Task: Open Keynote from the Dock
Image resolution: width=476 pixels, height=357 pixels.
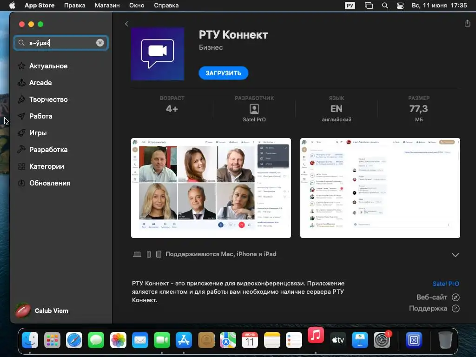Action: coord(360,340)
